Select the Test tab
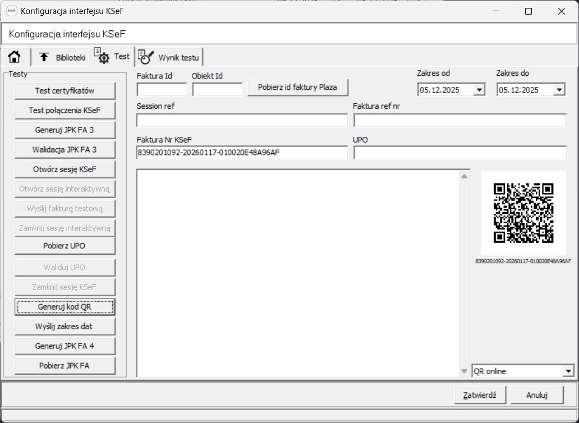 (112, 57)
